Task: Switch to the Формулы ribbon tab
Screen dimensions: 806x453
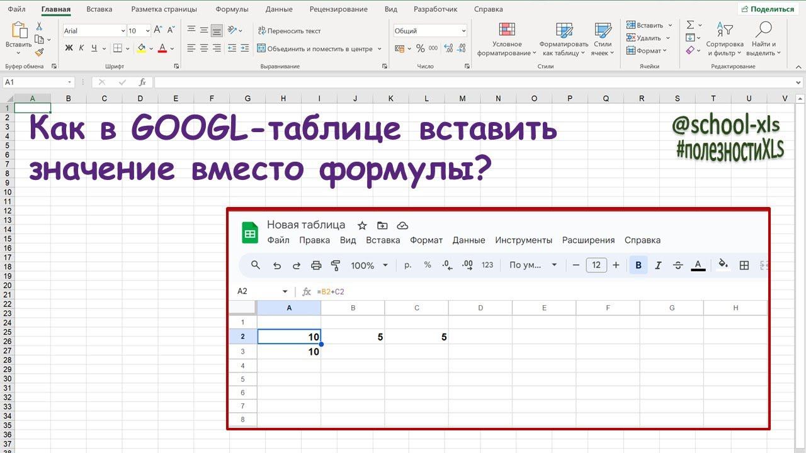Action: tap(232, 9)
